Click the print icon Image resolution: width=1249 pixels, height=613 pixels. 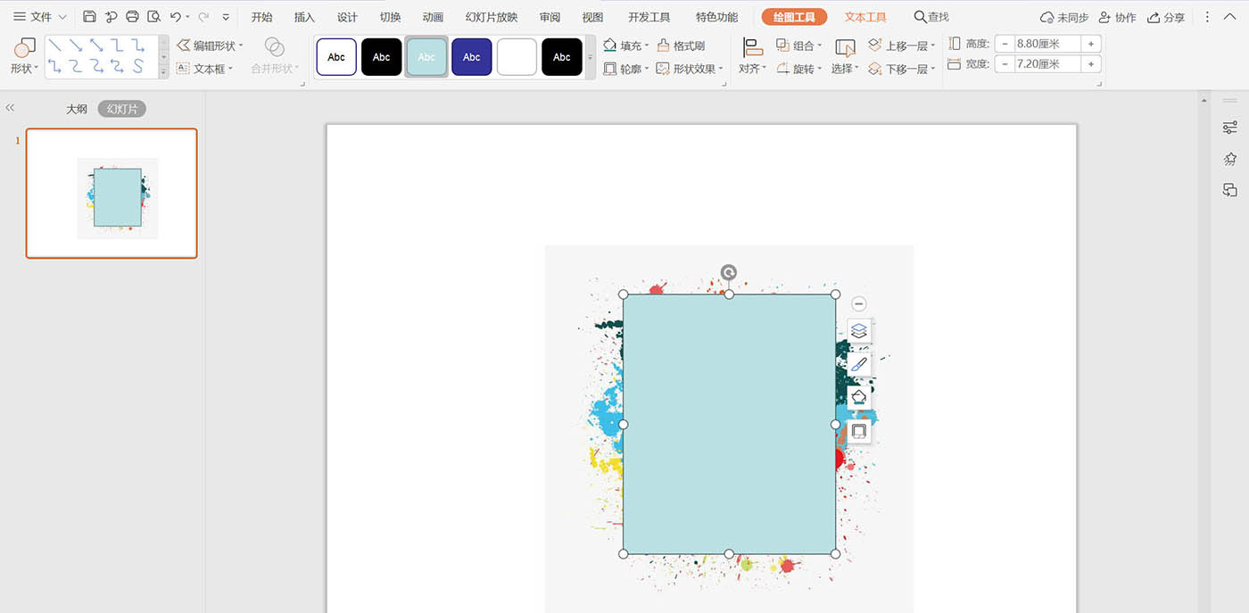pyautogui.click(x=132, y=17)
